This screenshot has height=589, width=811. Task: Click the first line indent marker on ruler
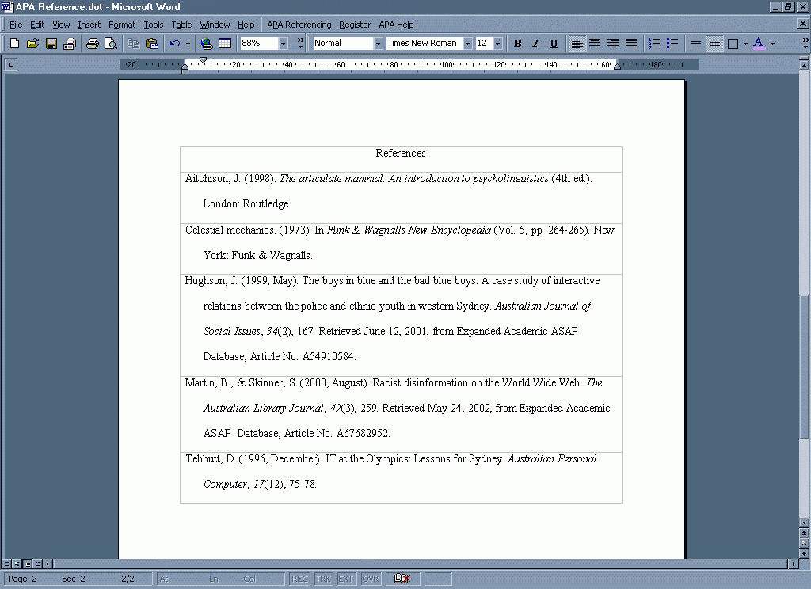click(204, 60)
